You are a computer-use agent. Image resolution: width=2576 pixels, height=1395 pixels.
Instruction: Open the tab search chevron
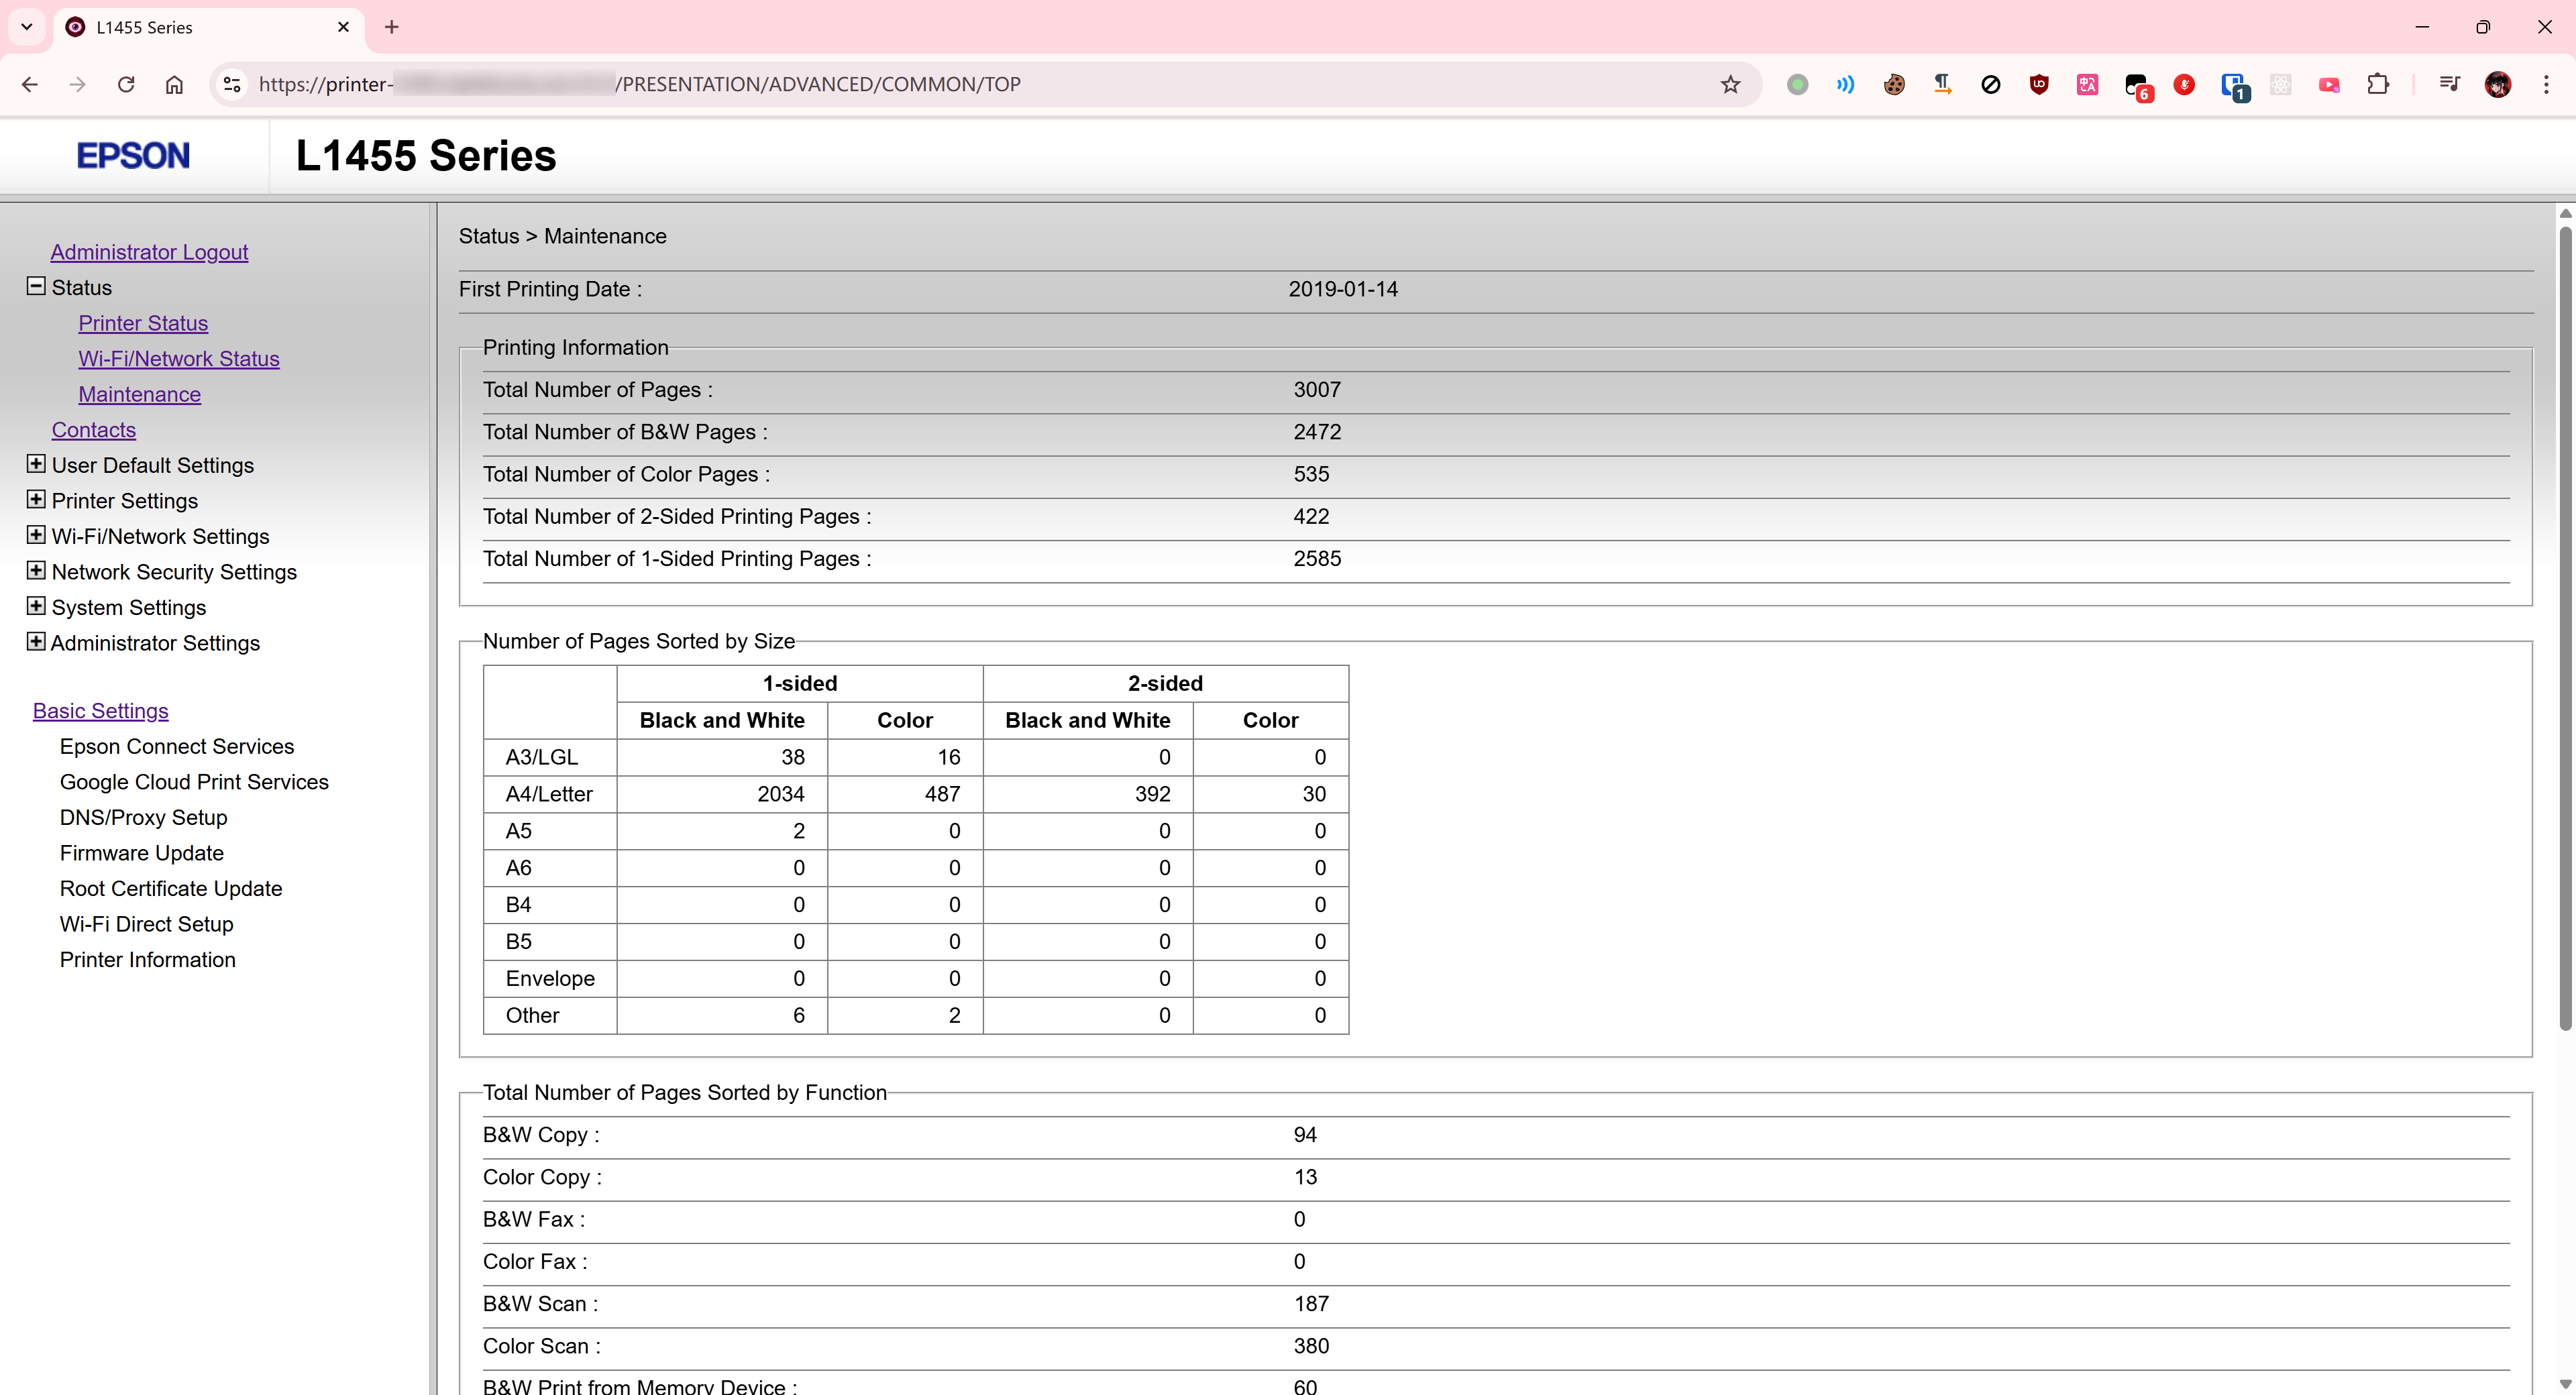pyautogui.click(x=27, y=27)
